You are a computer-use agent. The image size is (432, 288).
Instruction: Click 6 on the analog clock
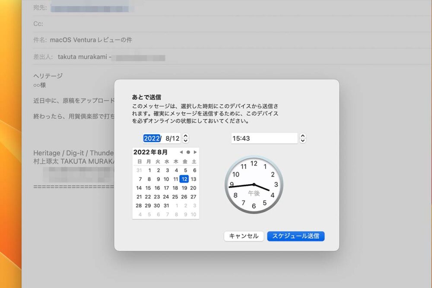click(254, 206)
